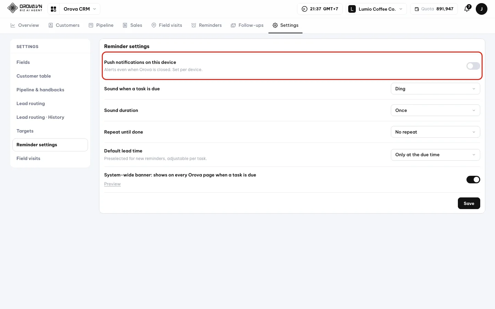
Task: Select Reminder settings in the sidebar
Action: 50,145
